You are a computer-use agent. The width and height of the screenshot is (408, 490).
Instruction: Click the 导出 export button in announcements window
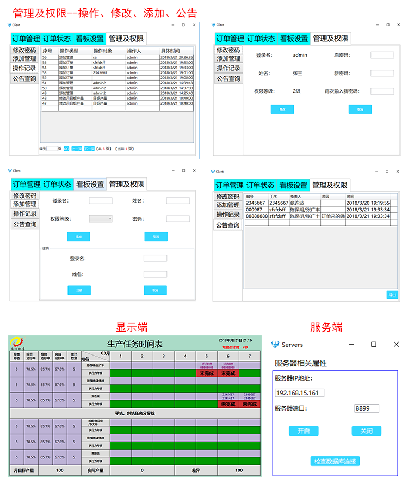click(x=392, y=295)
